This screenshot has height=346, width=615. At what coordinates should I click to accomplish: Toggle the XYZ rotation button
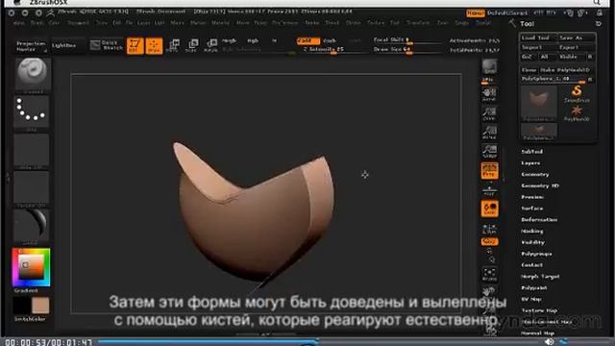tap(489, 242)
